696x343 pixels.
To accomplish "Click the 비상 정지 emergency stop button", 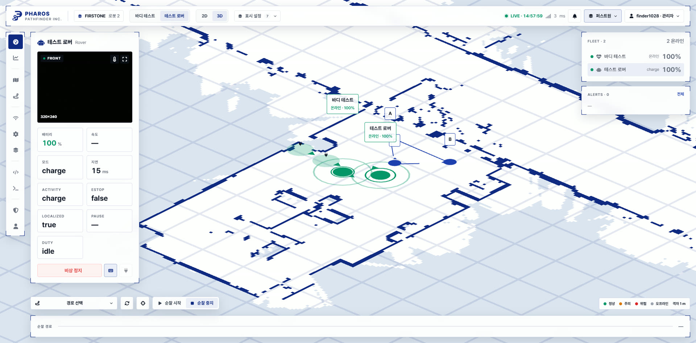I will point(70,270).
